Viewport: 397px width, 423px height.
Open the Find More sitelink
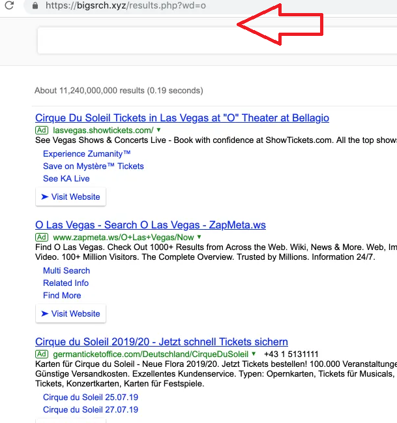point(62,296)
